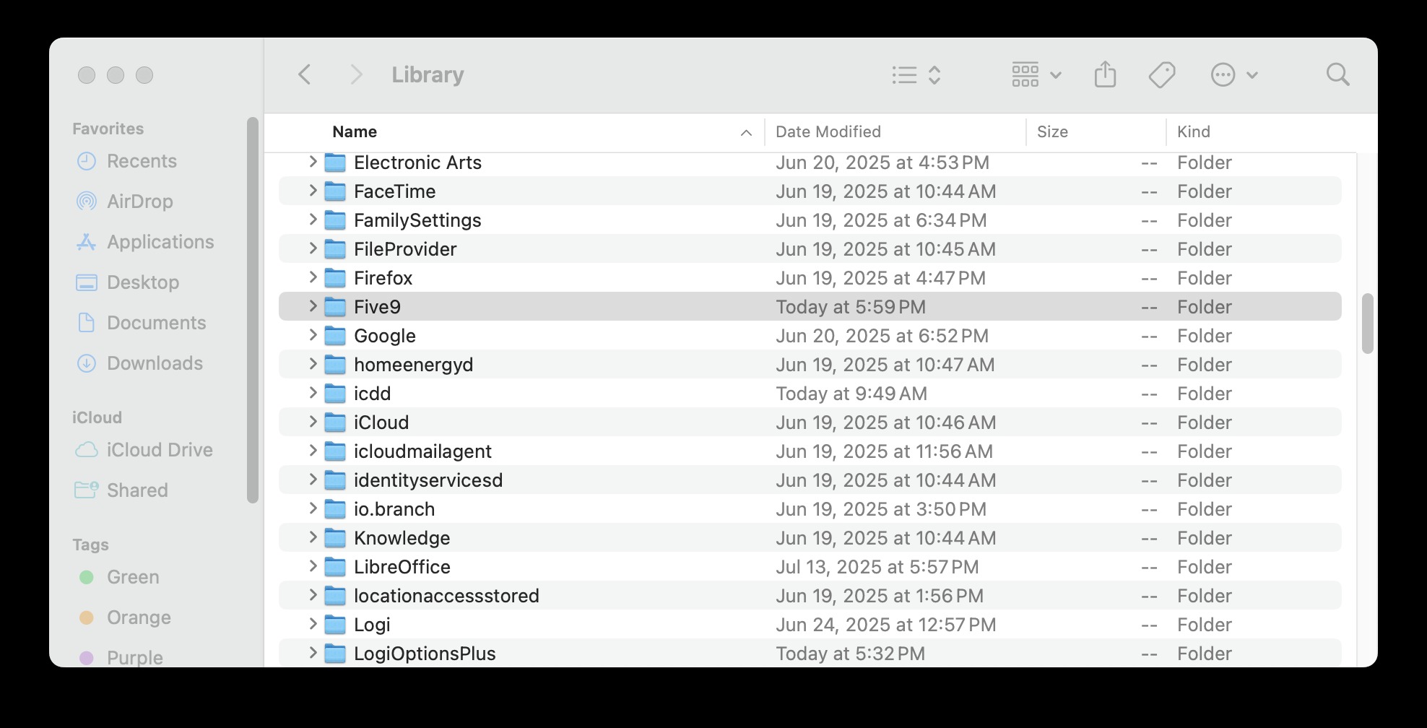Select the FamilySettings row

pyautogui.click(x=810, y=220)
